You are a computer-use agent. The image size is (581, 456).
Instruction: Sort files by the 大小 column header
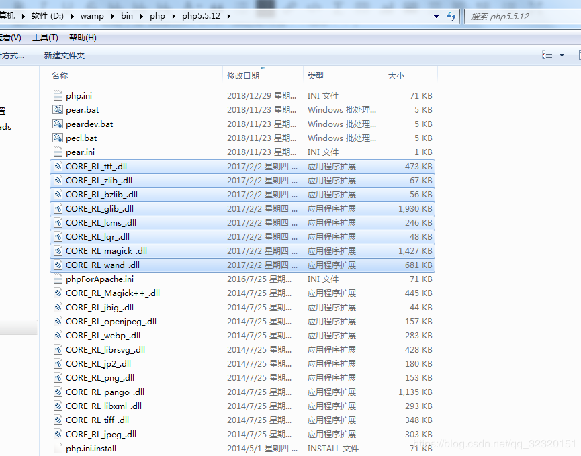tap(396, 76)
